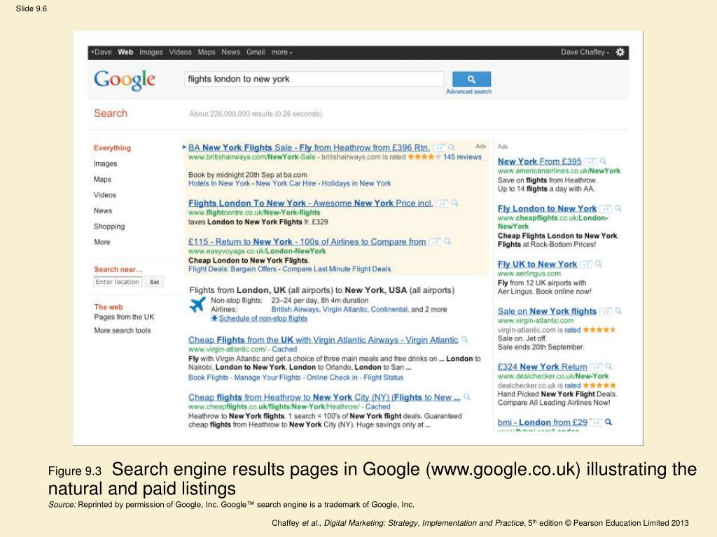Viewport: 717px width, 537px height.
Task: Open Dave Chaffey account dropdown
Action: tap(585, 52)
